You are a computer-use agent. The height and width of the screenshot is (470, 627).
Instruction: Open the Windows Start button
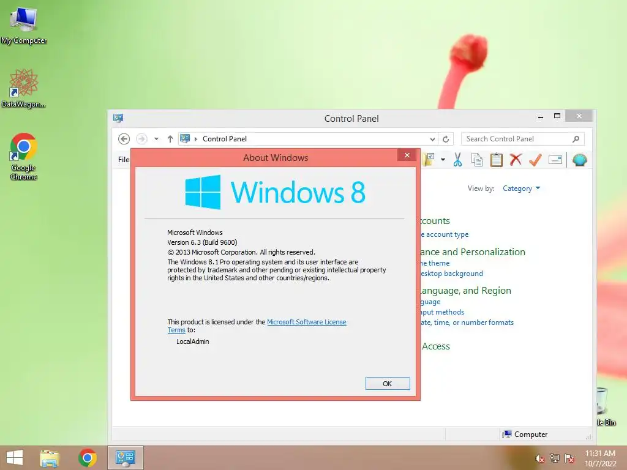tap(15, 458)
